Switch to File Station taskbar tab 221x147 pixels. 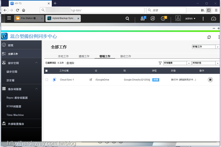(29, 18)
